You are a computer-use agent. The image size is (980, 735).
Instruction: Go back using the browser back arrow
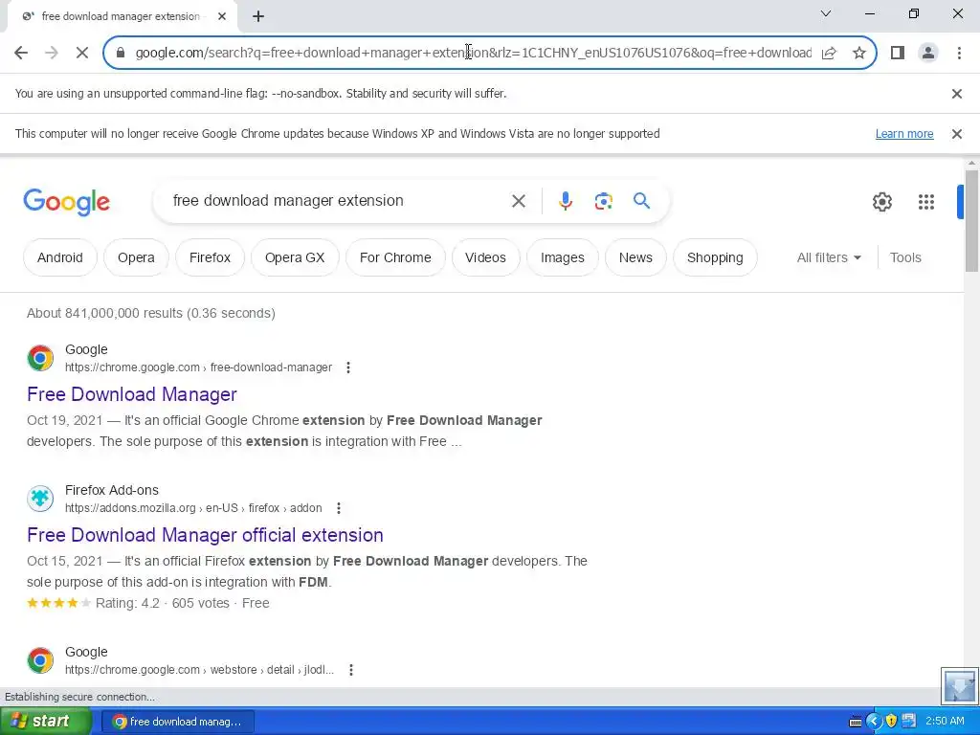coord(21,53)
